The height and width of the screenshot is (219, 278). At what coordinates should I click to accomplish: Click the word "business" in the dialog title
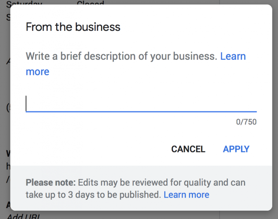(98, 27)
